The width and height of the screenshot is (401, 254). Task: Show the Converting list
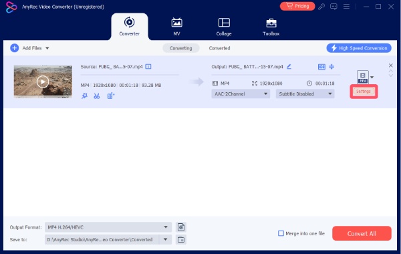pyautogui.click(x=181, y=48)
